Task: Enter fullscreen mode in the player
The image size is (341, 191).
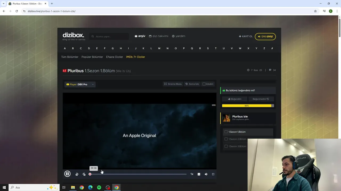Action: point(213,174)
